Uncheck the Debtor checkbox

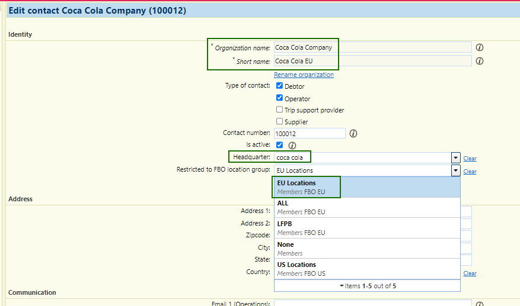tap(279, 86)
